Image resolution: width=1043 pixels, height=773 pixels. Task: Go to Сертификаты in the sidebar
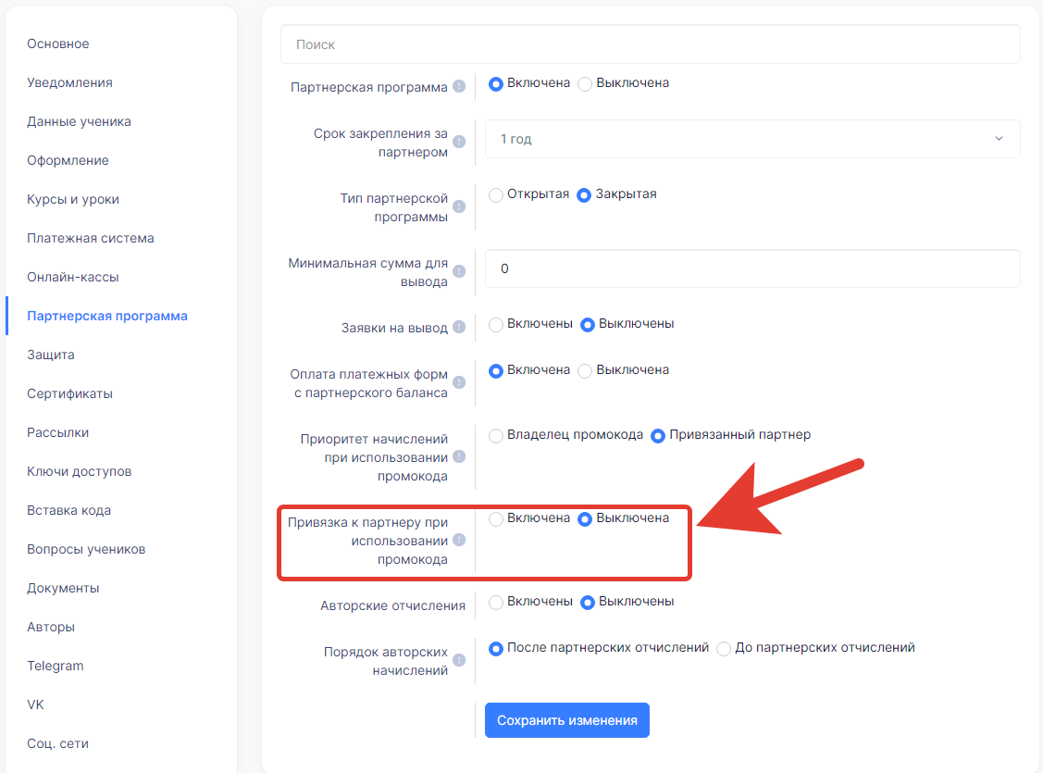coord(70,393)
